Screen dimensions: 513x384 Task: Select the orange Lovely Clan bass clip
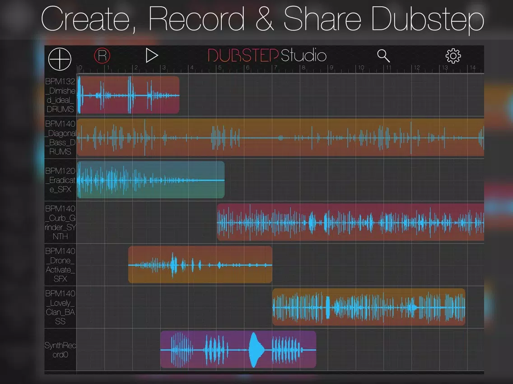coord(368,307)
